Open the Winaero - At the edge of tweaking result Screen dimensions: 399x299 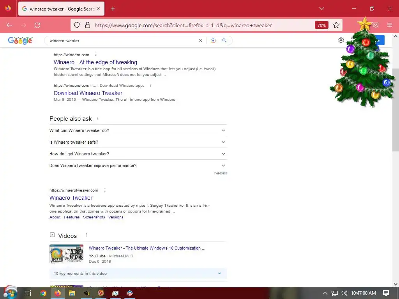tap(95, 62)
